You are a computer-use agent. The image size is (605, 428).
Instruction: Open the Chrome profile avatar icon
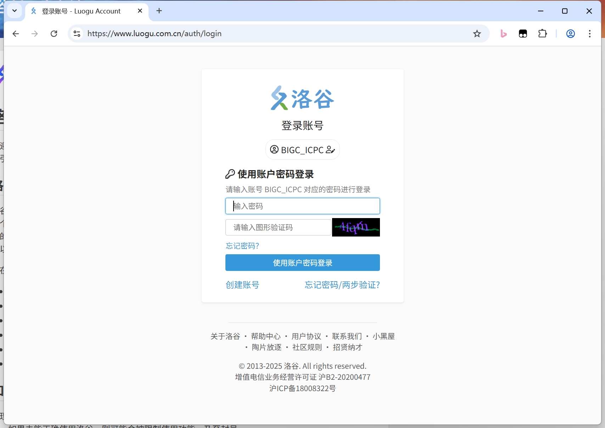570,34
